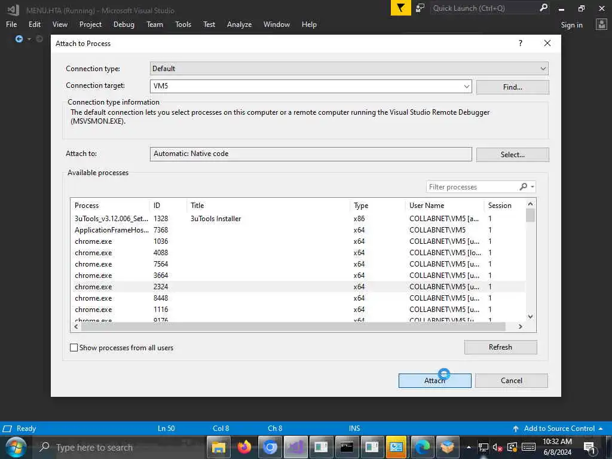Viewport: 612px width, 459px height.
Task: Open the box package app in taskbar
Action: [447, 447]
